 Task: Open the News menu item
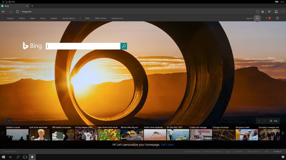tap(42, 18)
